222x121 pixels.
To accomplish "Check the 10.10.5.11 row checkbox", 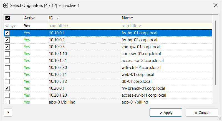I will [x=7, y=74].
